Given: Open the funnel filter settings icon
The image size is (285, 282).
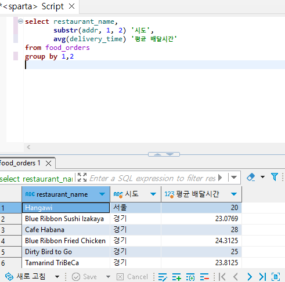Looking at the screenshot, I should point(275,177).
